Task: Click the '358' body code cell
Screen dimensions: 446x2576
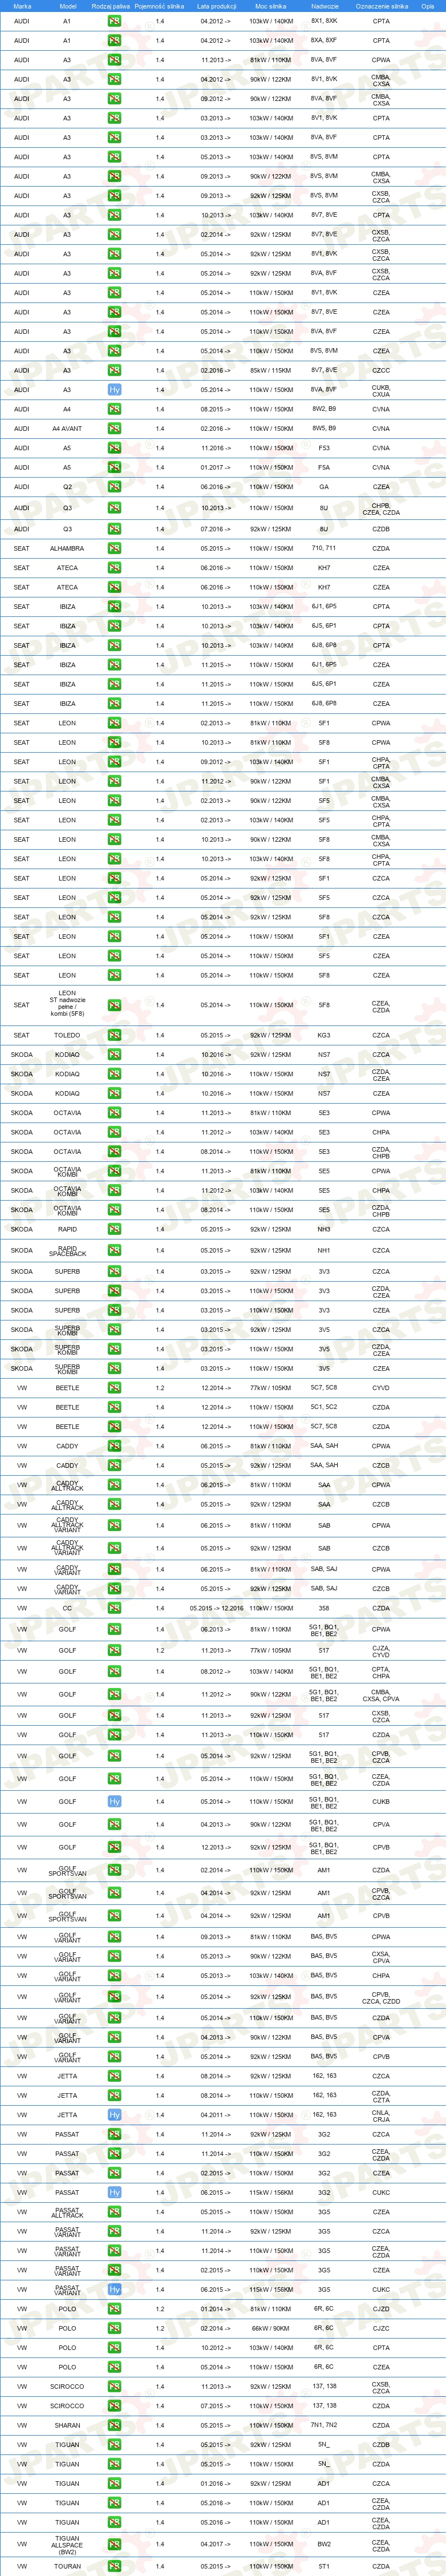Action: coord(324,1608)
